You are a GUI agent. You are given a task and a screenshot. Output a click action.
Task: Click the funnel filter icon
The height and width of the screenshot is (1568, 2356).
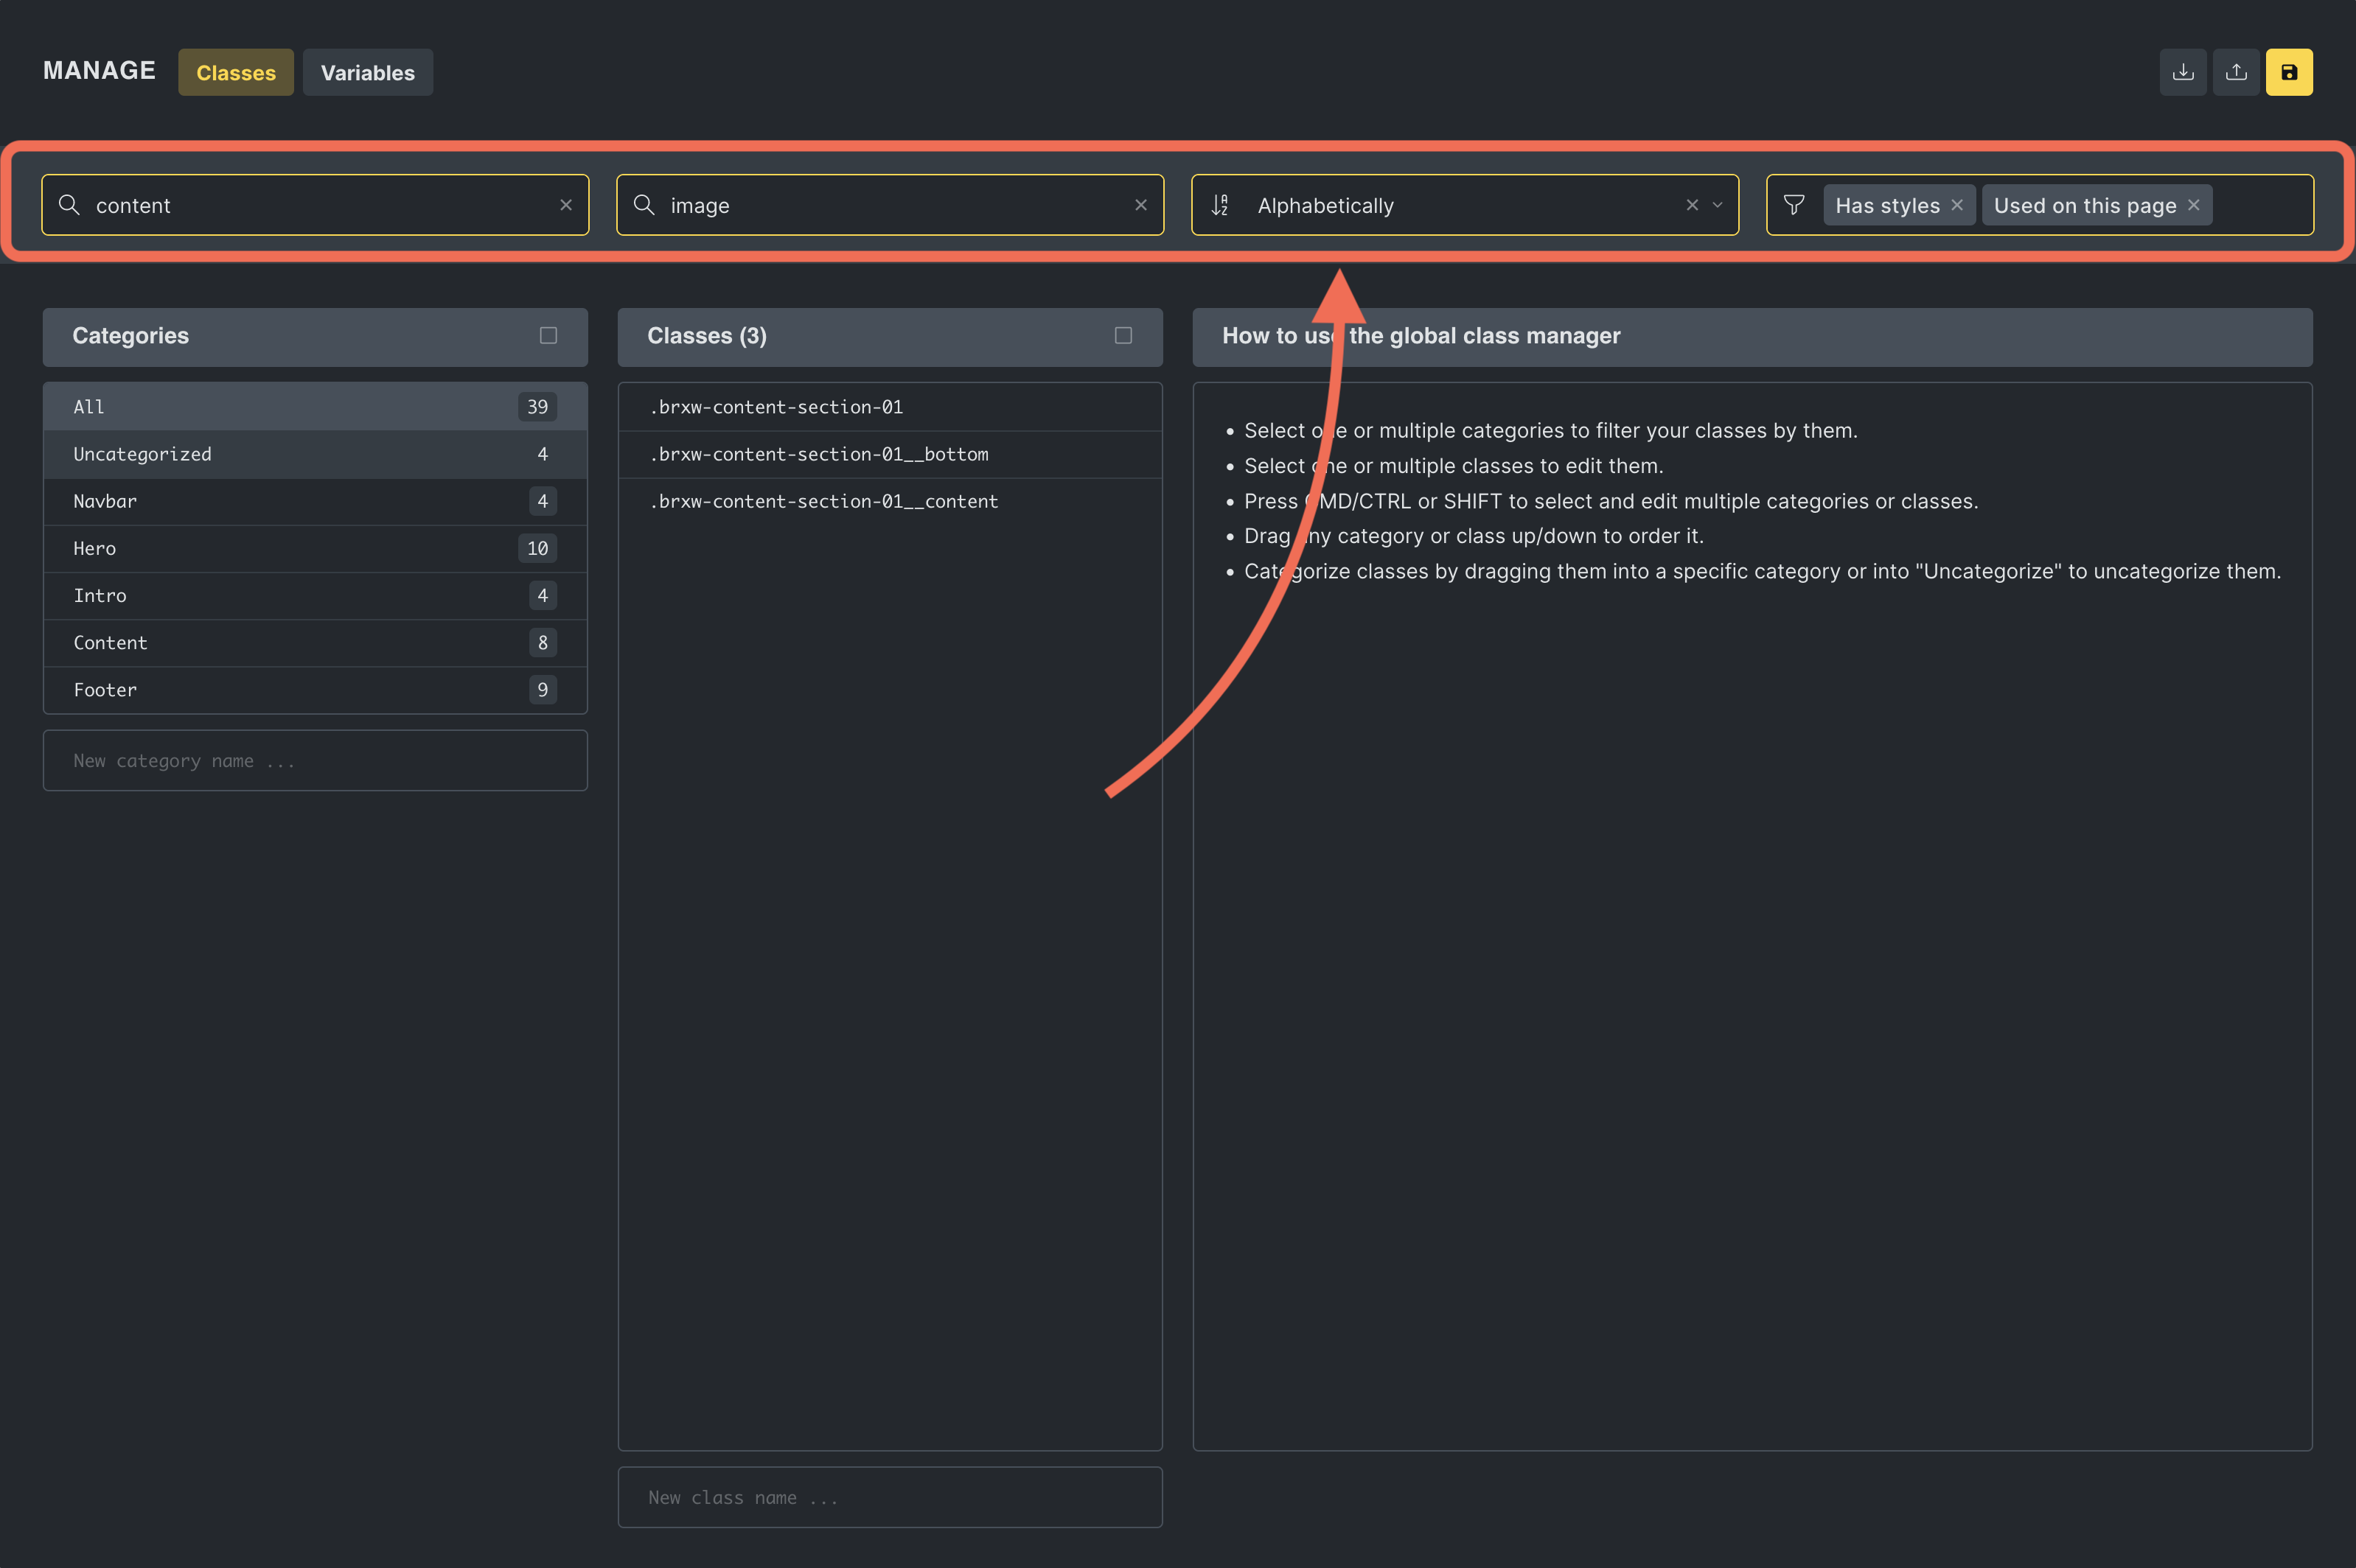point(1794,205)
